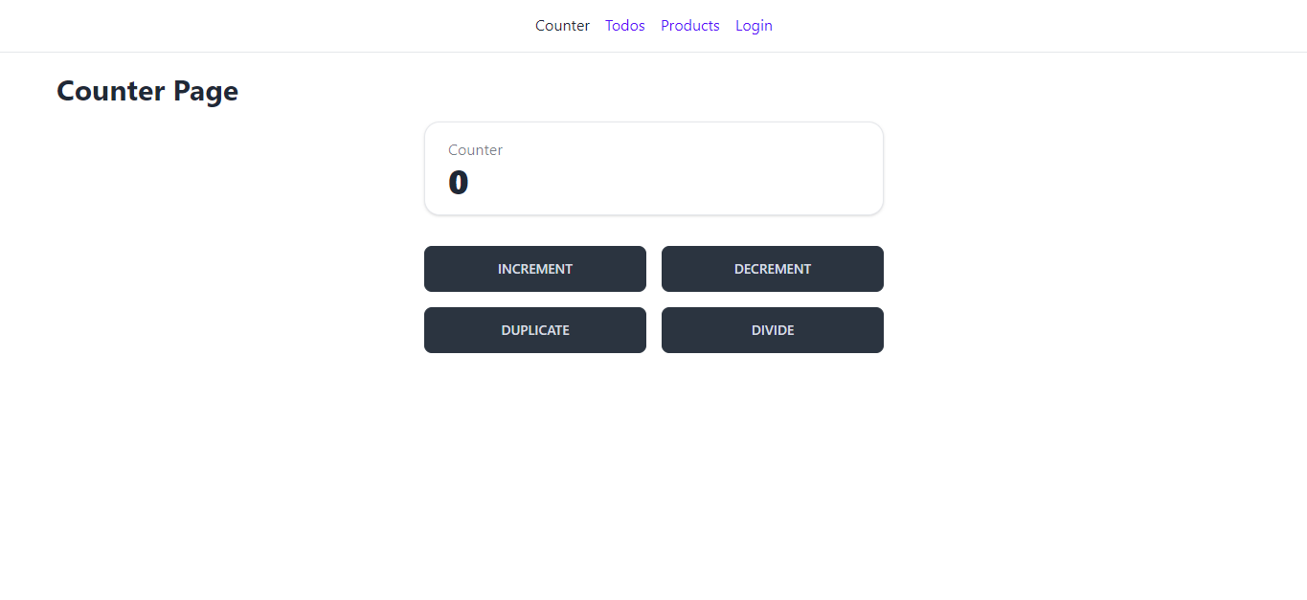Viewport: 1307px width, 600px height.
Task: Navigate to the Todos list
Action: 625,26
